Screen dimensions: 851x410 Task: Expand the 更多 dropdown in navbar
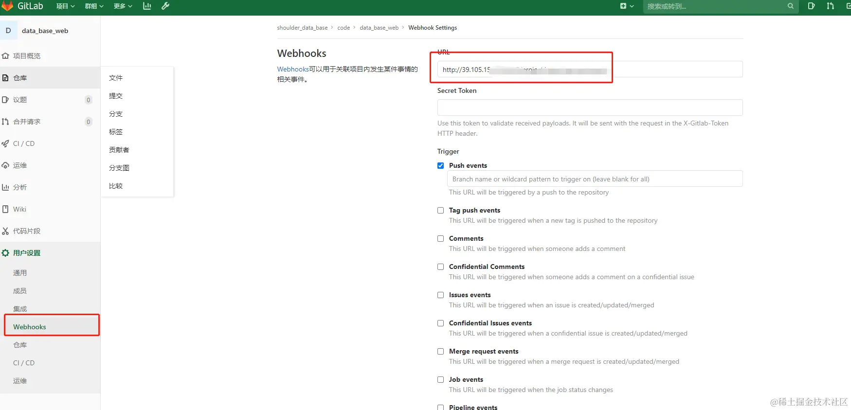[x=123, y=6]
